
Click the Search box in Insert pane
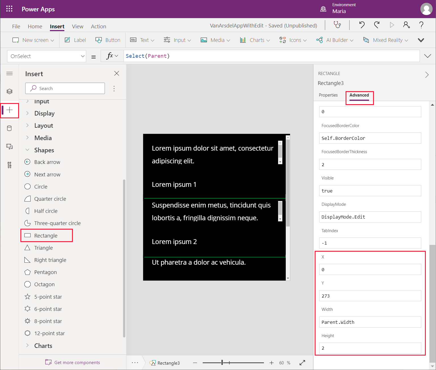(x=65, y=88)
